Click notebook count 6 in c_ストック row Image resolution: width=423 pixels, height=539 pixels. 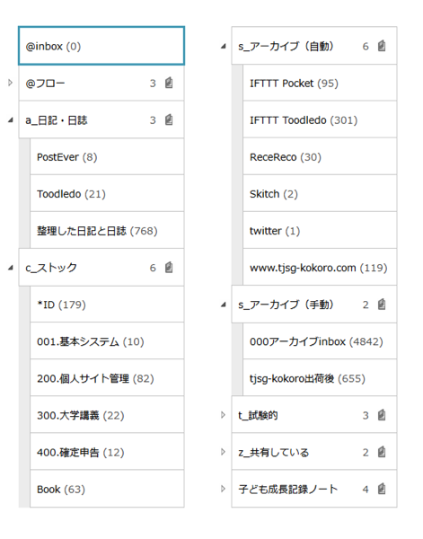153,268
